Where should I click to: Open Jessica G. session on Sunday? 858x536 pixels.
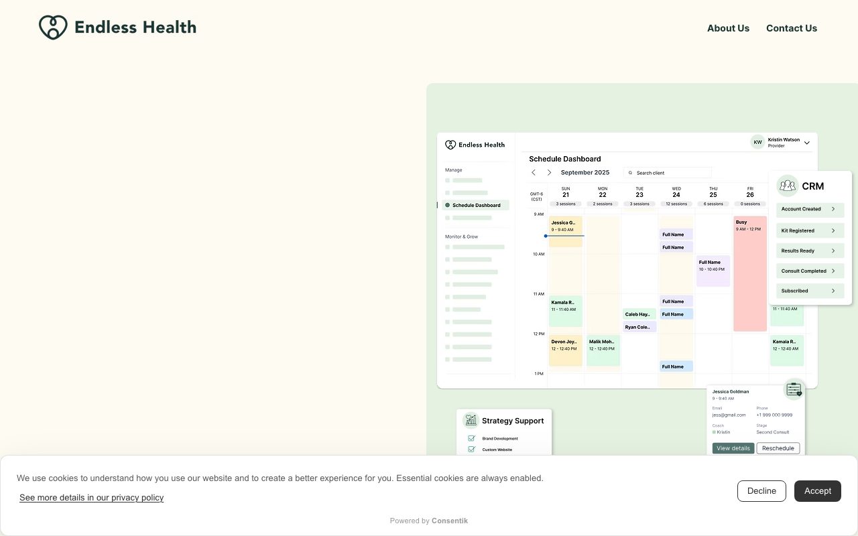coord(566,231)
